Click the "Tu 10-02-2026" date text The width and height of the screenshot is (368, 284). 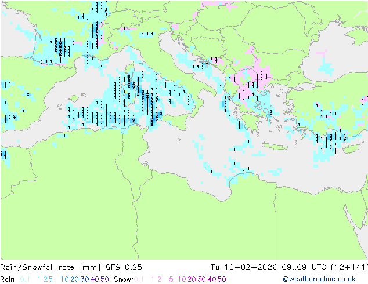coord(244,267)
